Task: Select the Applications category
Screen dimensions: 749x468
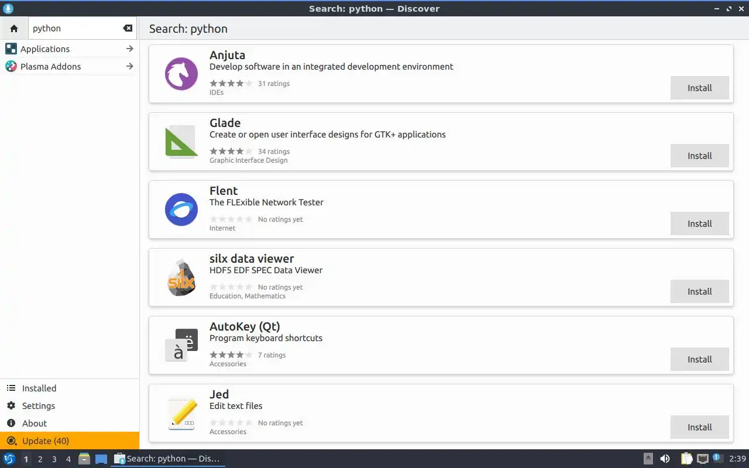Action: [70, 49]
